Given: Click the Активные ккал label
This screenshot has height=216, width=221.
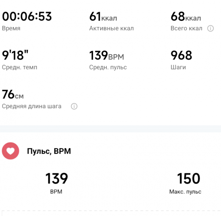Looking at the screenshot, I should [x=111, y=29].
